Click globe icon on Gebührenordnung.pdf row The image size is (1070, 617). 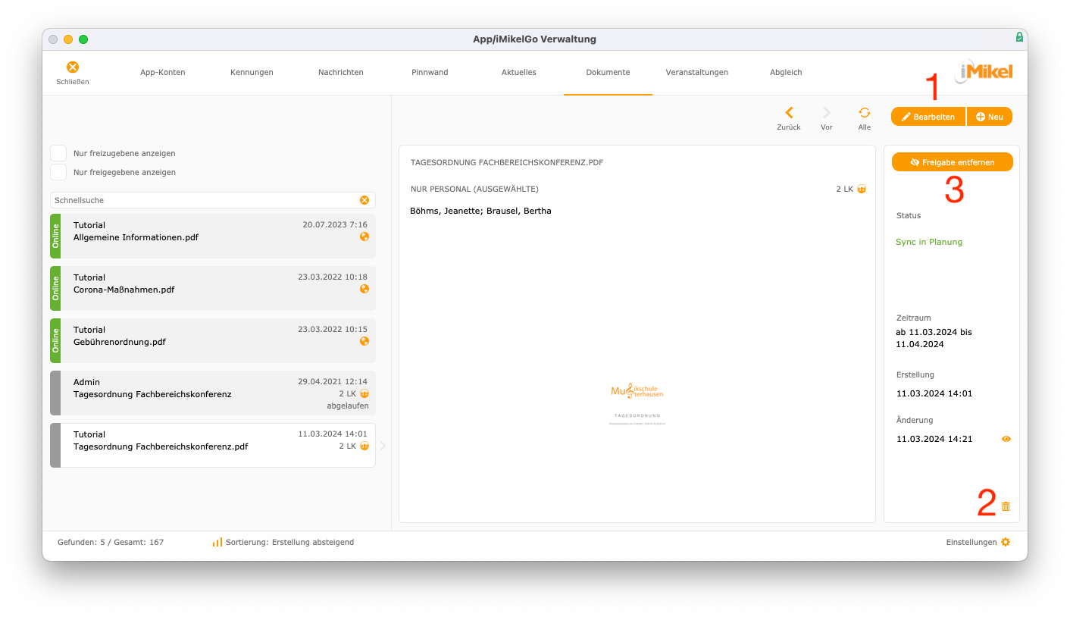[364, 341]
